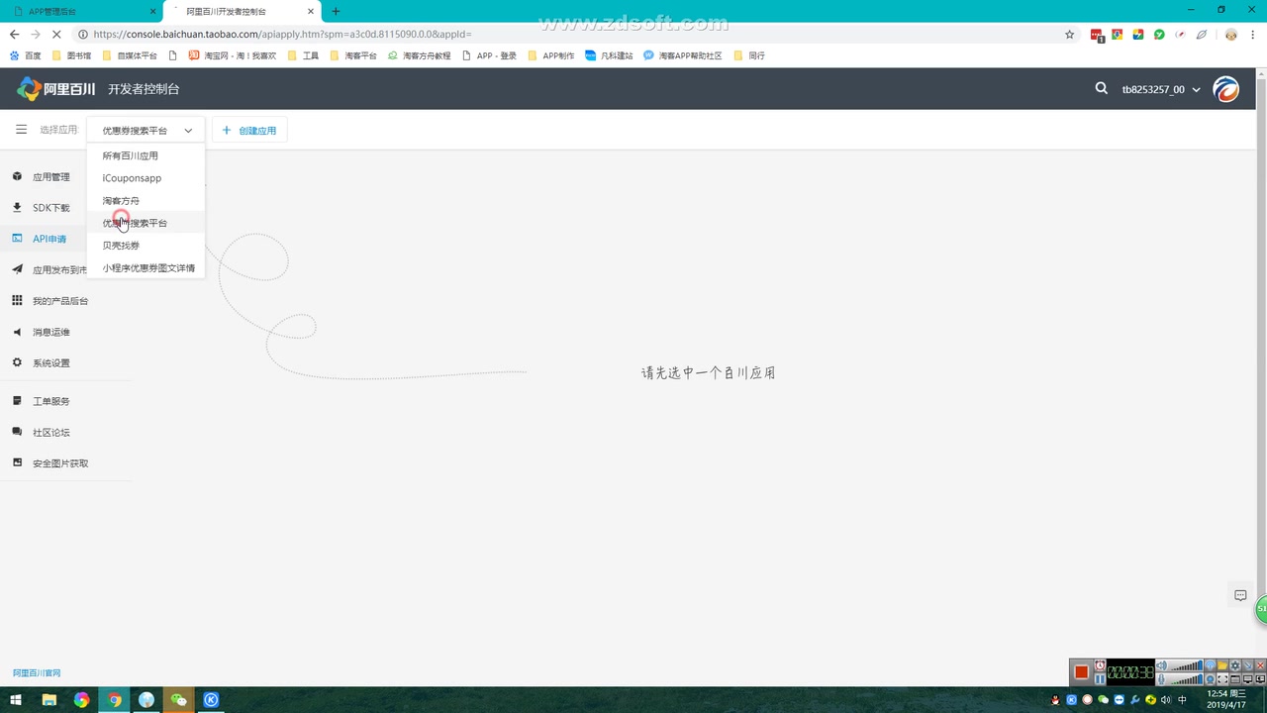Viewport: 1267px width, 713px height.
Task: Stop loading the page
Action: tap(57, 34)
